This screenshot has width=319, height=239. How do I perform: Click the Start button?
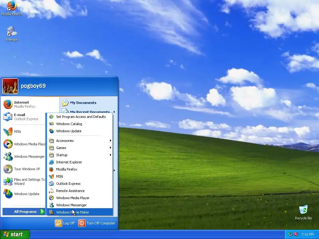coord(15,234)
